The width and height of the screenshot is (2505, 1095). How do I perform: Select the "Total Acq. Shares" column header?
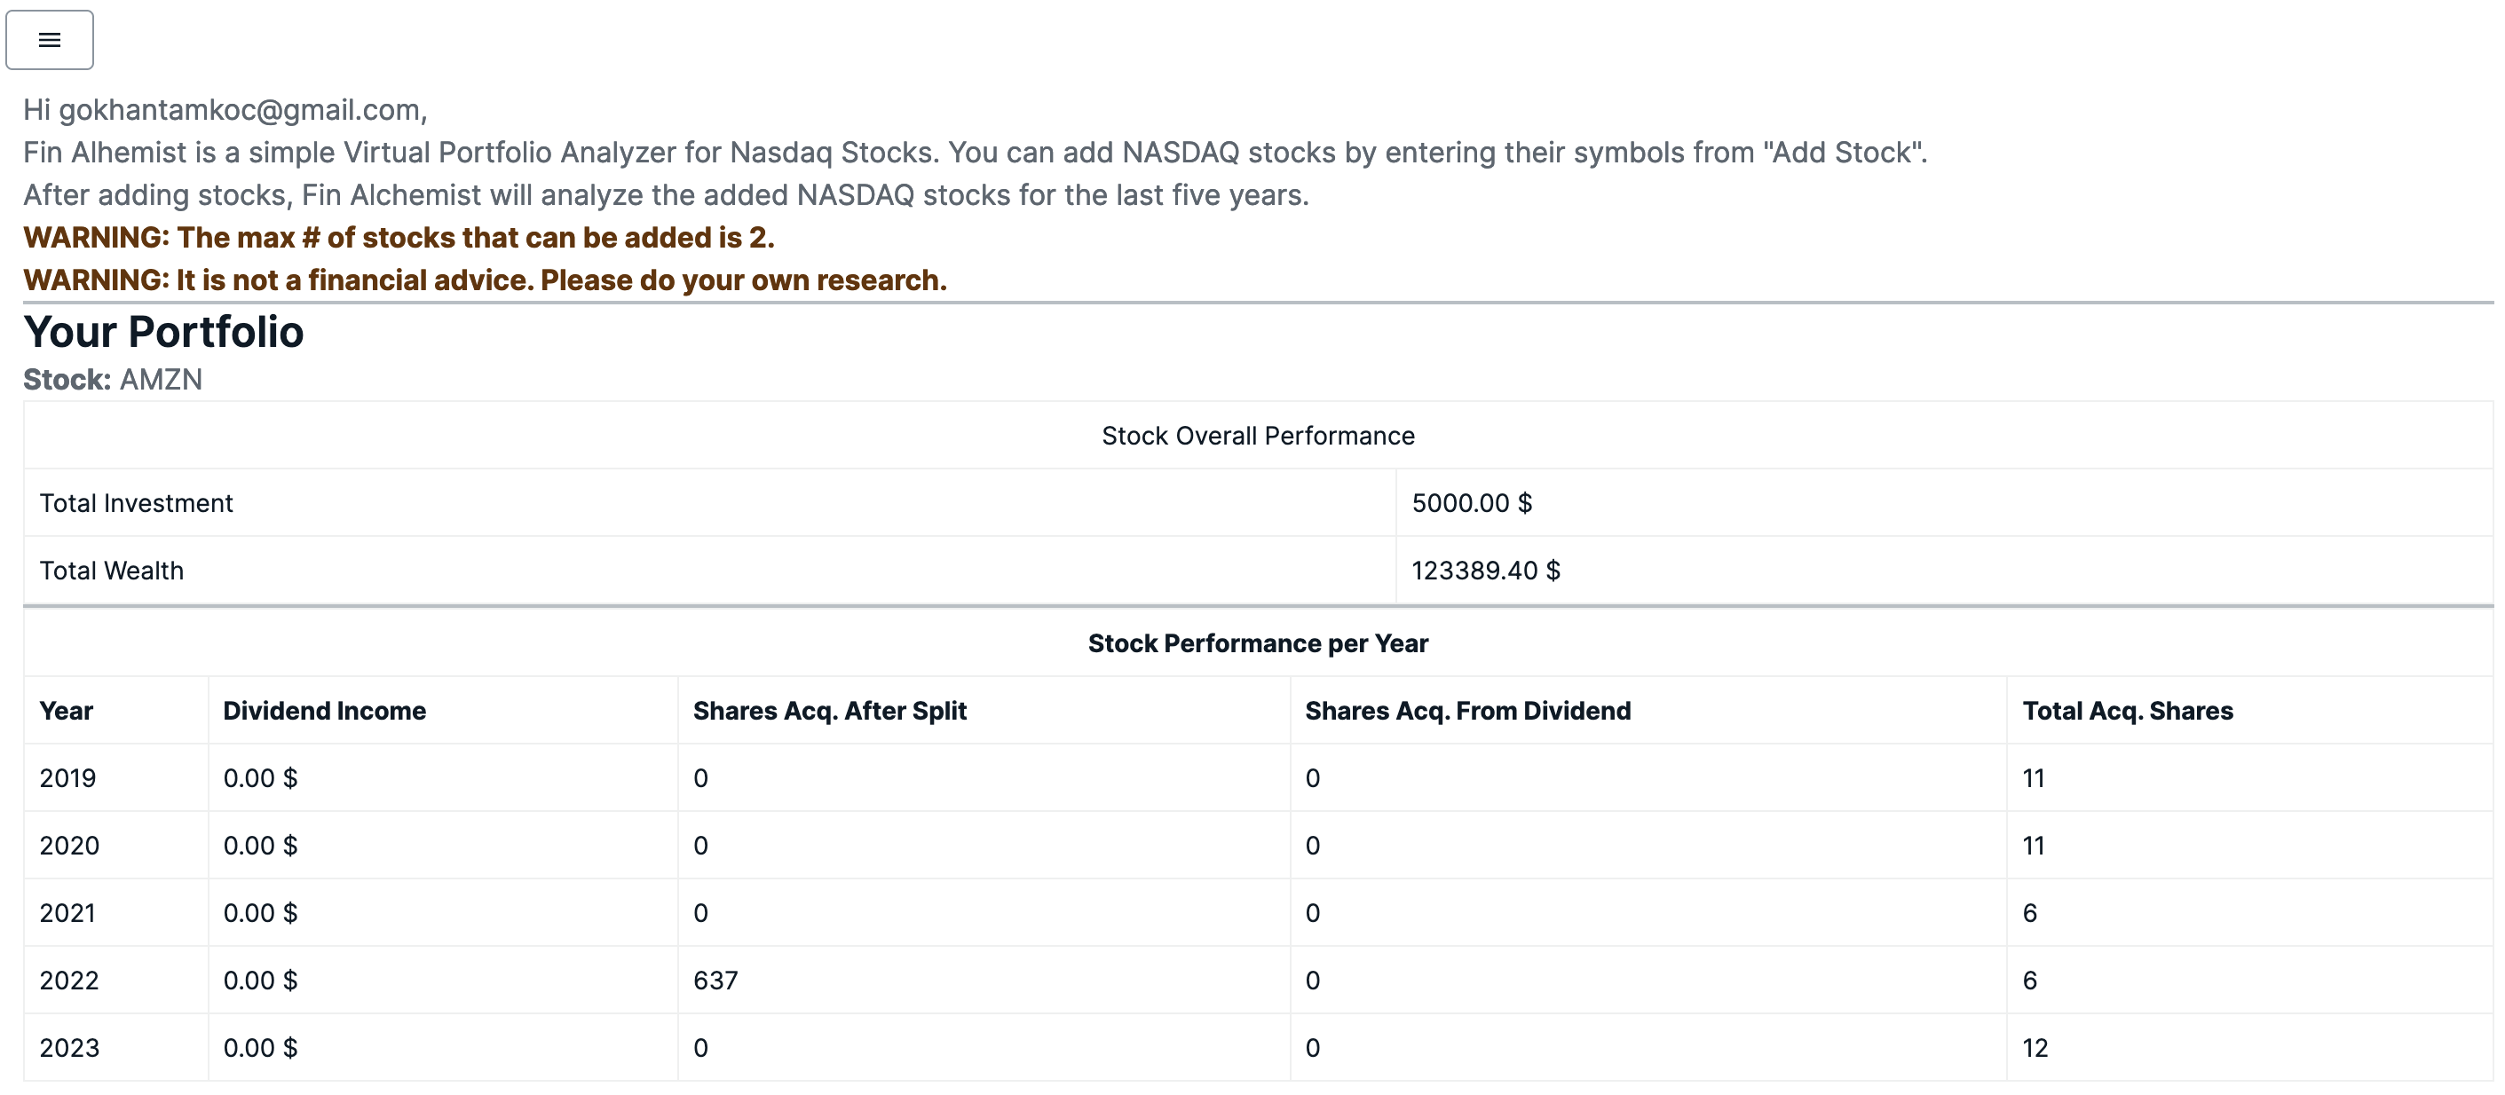(x=2127, y=711)
